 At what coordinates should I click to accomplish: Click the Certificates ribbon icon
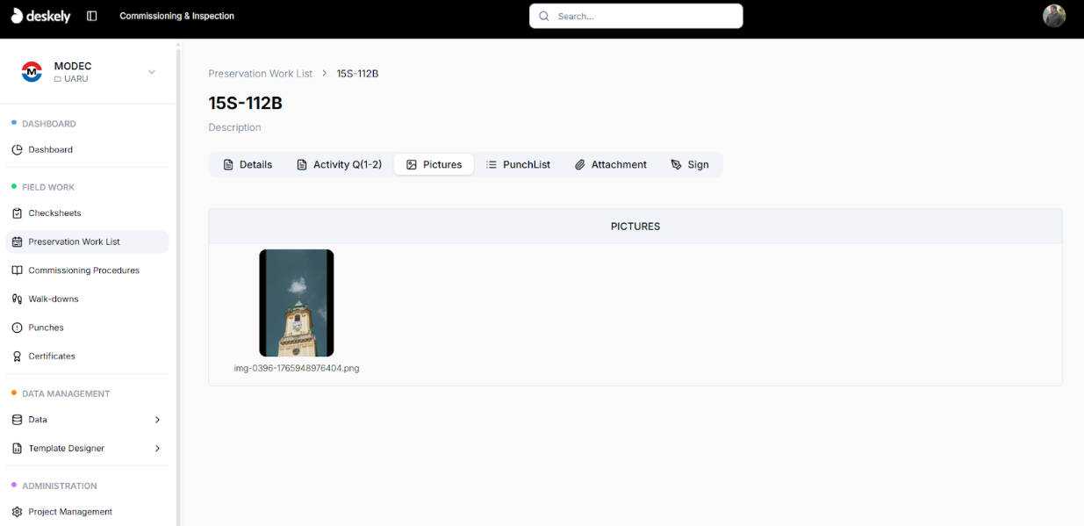tap(17, 357)
